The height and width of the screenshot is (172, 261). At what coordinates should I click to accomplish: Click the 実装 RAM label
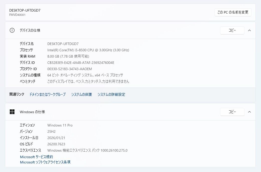click(28, 56)
